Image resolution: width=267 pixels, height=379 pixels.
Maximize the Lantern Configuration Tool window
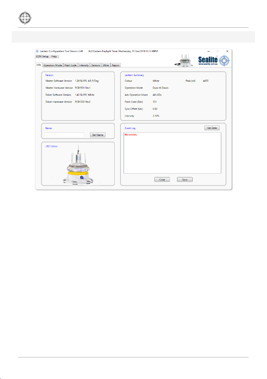[218, 51]
